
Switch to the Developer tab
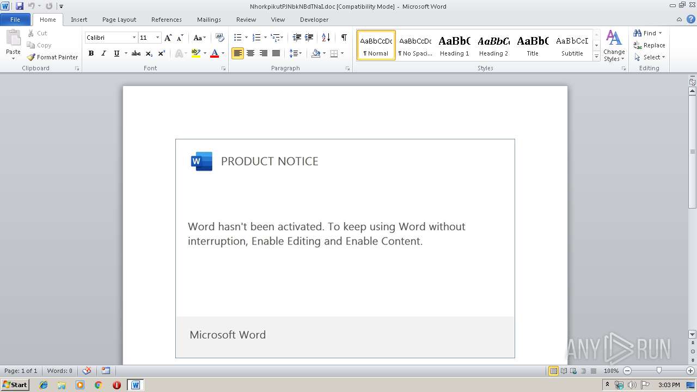pos(314,20)
